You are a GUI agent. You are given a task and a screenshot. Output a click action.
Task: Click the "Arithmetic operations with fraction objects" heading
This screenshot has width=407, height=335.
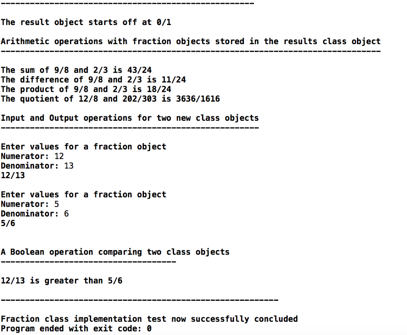pos(190,41)
